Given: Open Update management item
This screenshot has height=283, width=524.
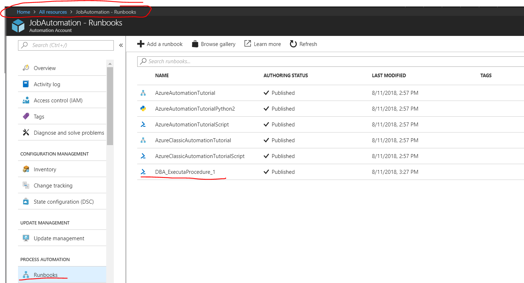Looking at the screenshot, I should pyautogui.click(x=59, y=238).
